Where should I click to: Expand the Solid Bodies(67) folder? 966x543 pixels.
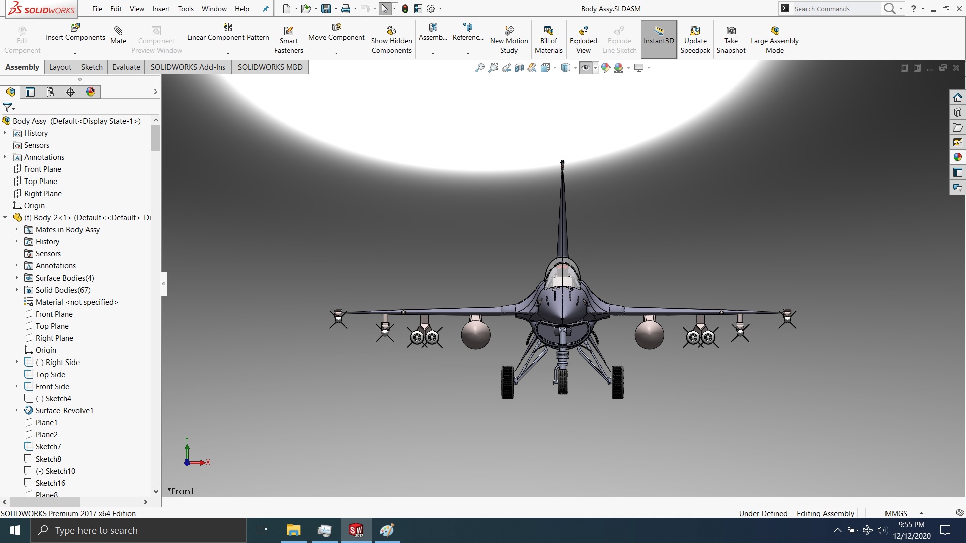[16, 290]
